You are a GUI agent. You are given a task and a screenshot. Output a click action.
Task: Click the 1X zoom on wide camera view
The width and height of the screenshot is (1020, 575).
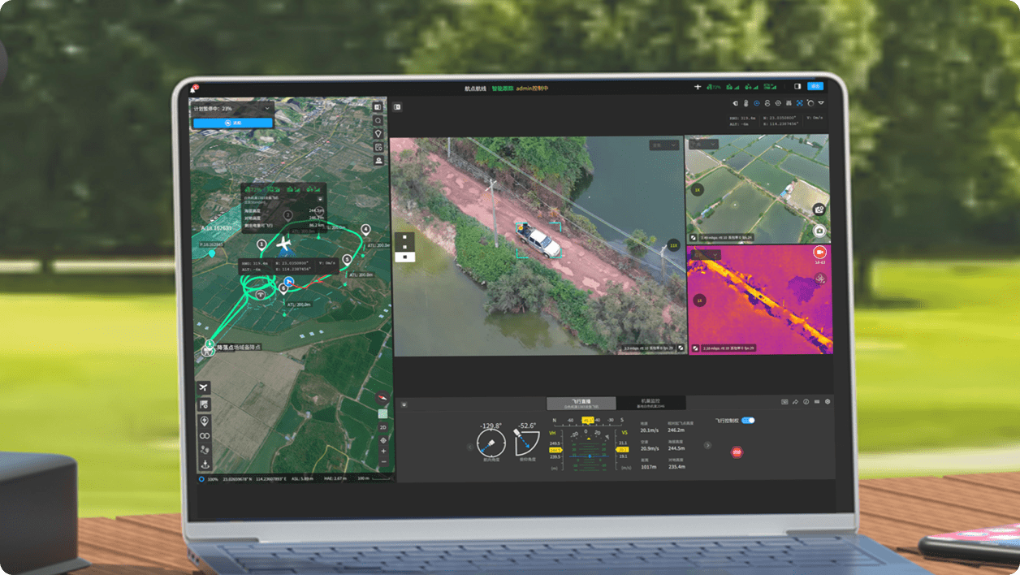698,188
